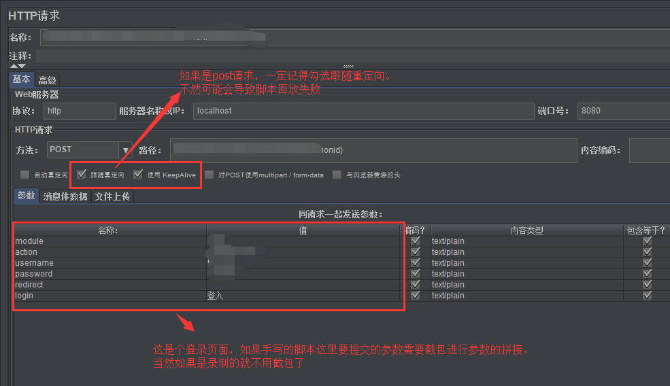This screenshot has width=670, height=386.
Task: Open the 方法 POST dropdown arrow
Action: tap(126, 150)
